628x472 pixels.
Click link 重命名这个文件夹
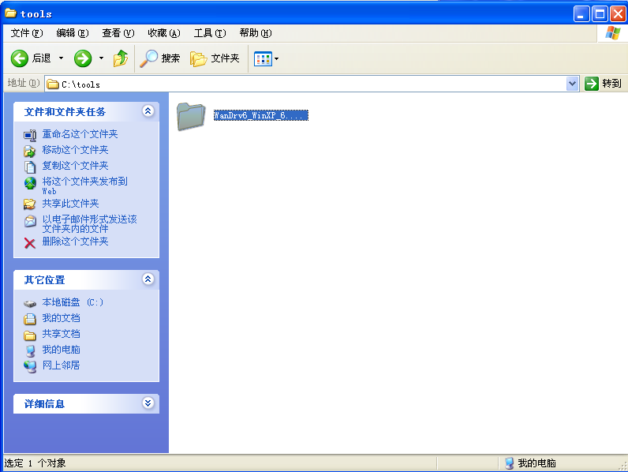[80, 134]
